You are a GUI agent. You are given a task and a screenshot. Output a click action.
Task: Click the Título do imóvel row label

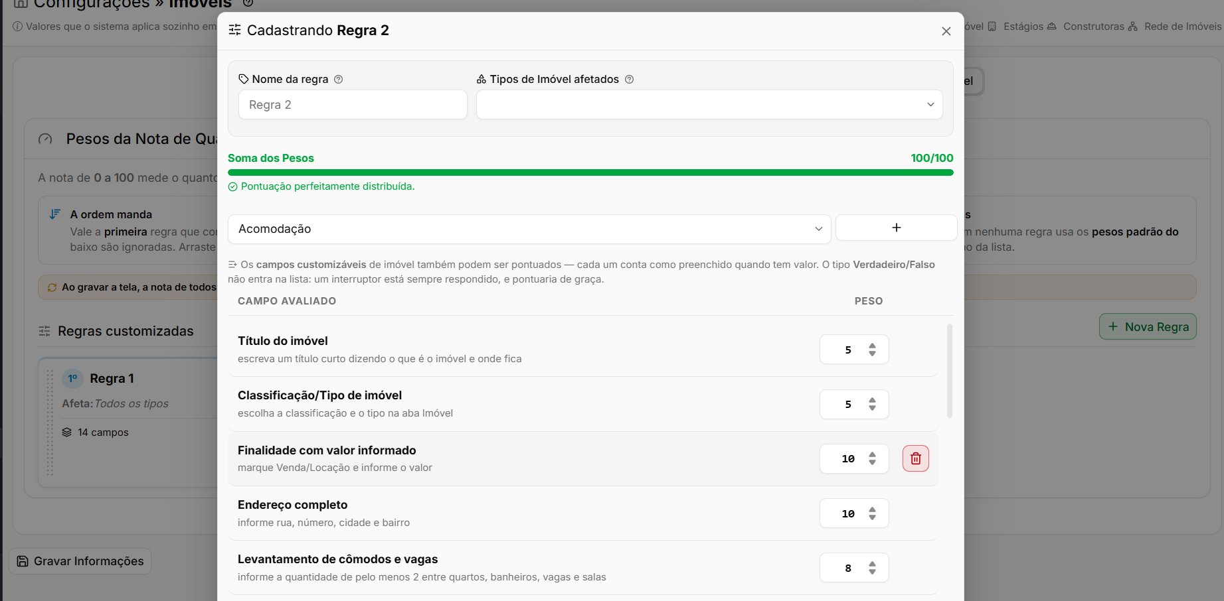283,341
